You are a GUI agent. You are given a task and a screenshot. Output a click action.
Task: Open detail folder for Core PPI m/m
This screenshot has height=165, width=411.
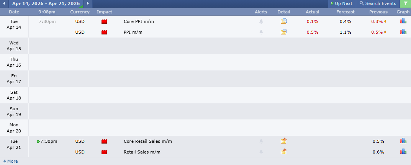pos(284,21)
